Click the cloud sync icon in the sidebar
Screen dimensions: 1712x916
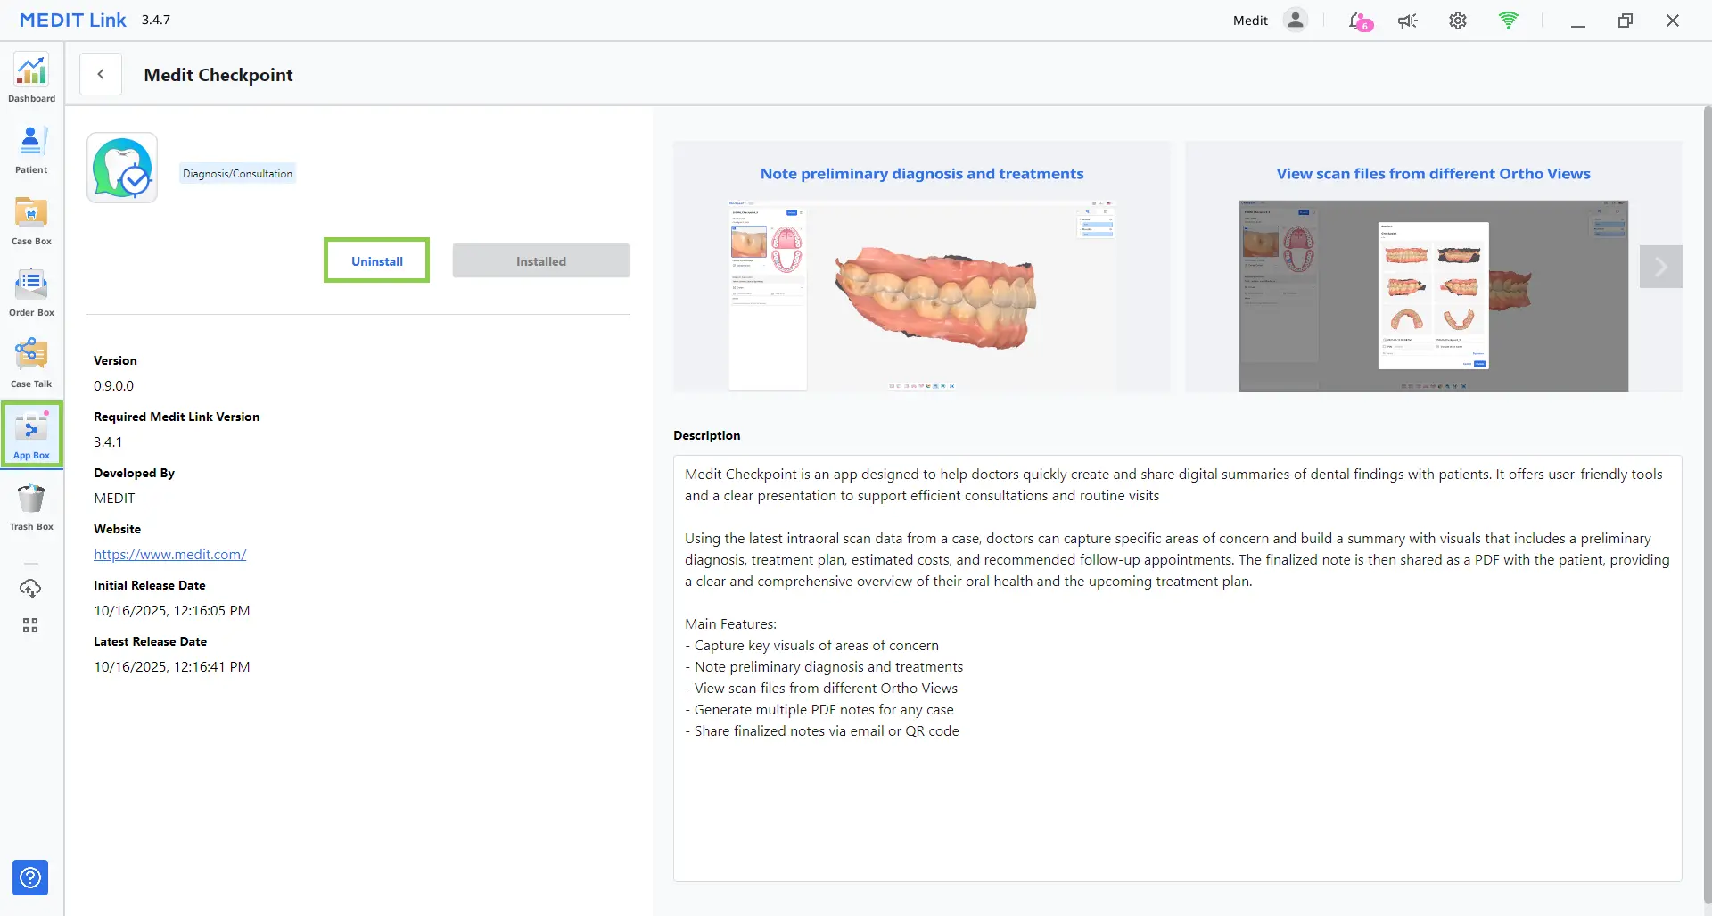pos(30,589)
